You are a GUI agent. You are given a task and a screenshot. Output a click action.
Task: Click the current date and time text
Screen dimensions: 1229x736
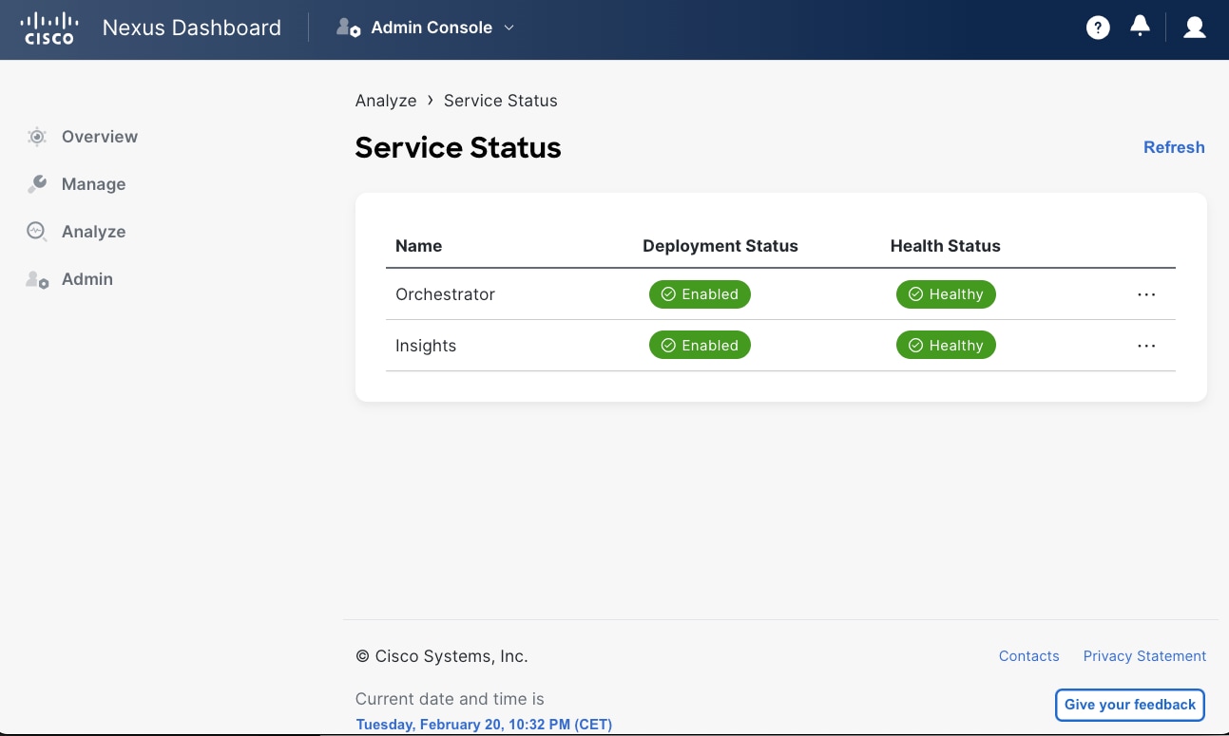click(484, 725)
